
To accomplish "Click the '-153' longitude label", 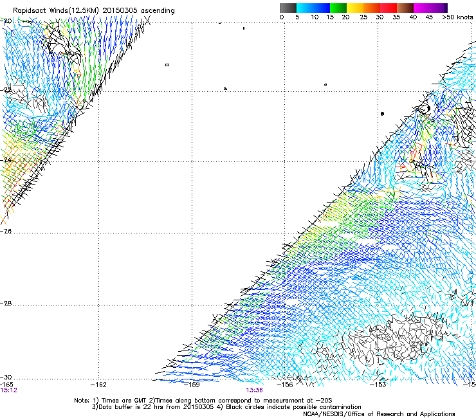I will coord(378,385).
